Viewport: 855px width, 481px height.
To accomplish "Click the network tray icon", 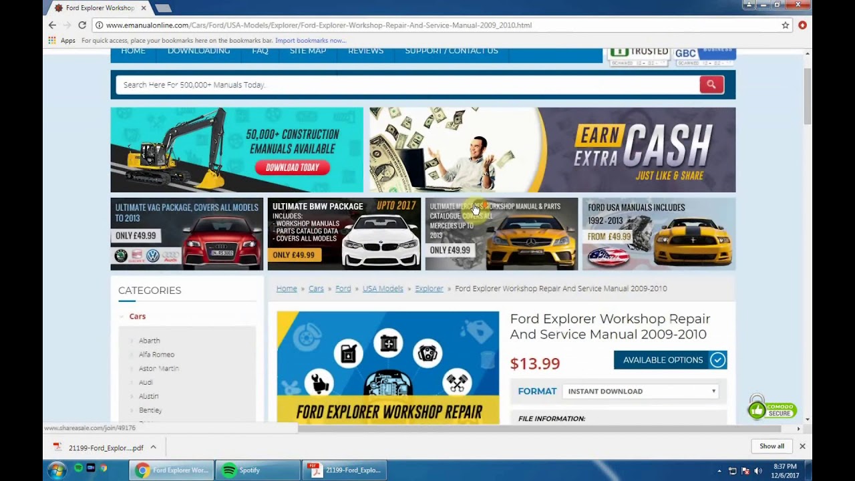I will pyautogui.click(x=733, y=471).
